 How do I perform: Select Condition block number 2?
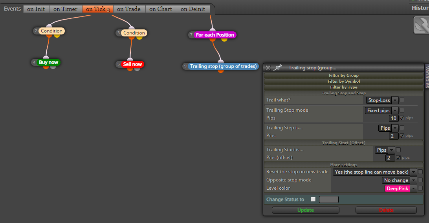[51, 31]
